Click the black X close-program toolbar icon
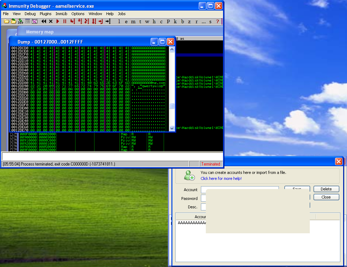The image size is (347, 267). [51, 21]
